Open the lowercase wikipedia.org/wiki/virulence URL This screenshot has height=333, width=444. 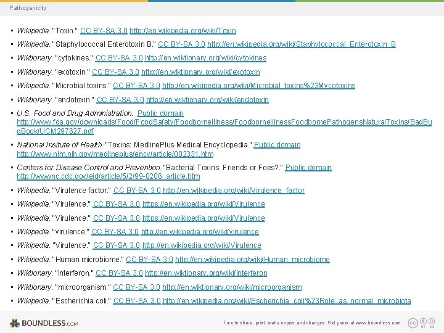click(x=200, y=232)
